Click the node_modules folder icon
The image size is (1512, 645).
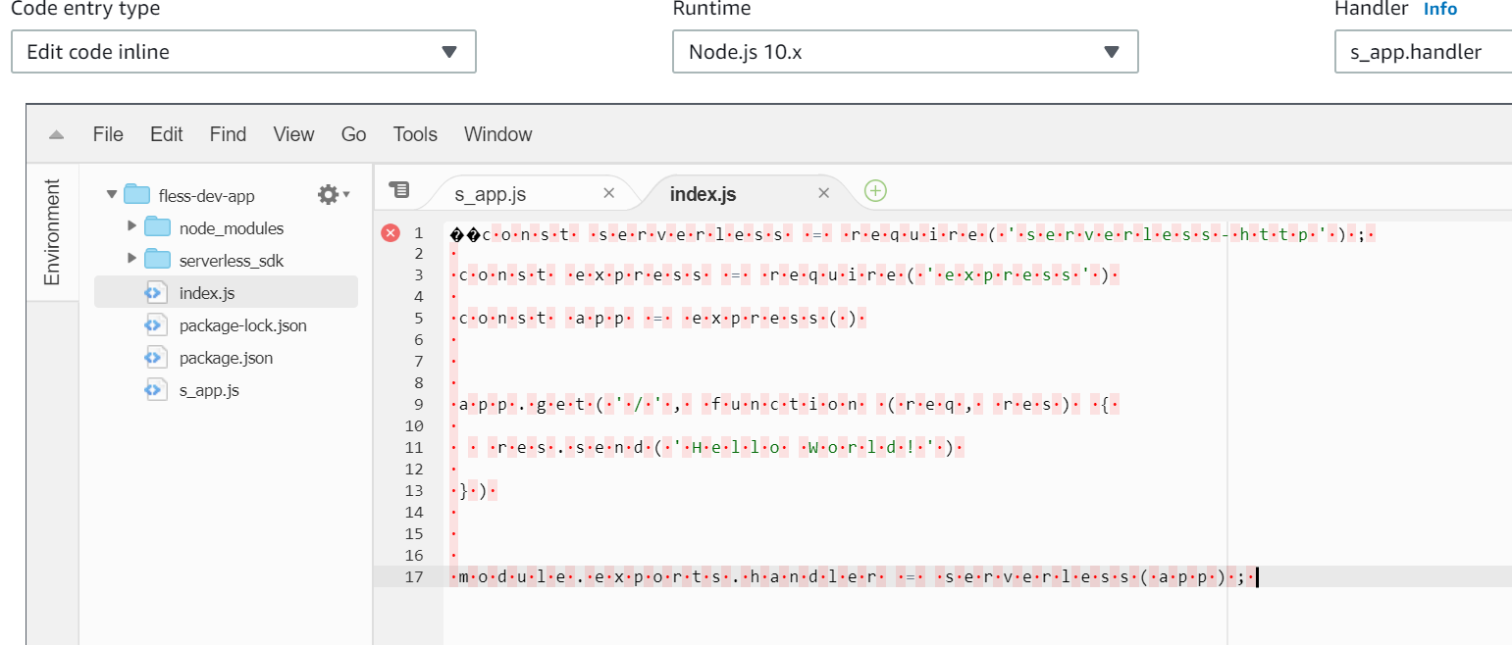coord(157,227)
